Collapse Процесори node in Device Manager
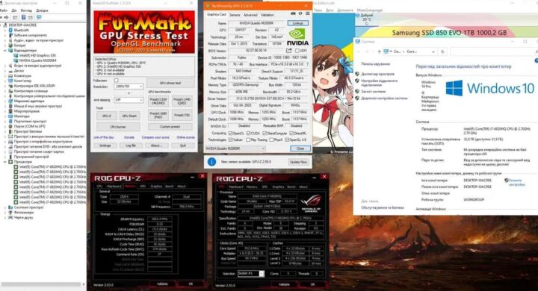The width and height of the screenshot is (538, 291). [x=5, y=161]
